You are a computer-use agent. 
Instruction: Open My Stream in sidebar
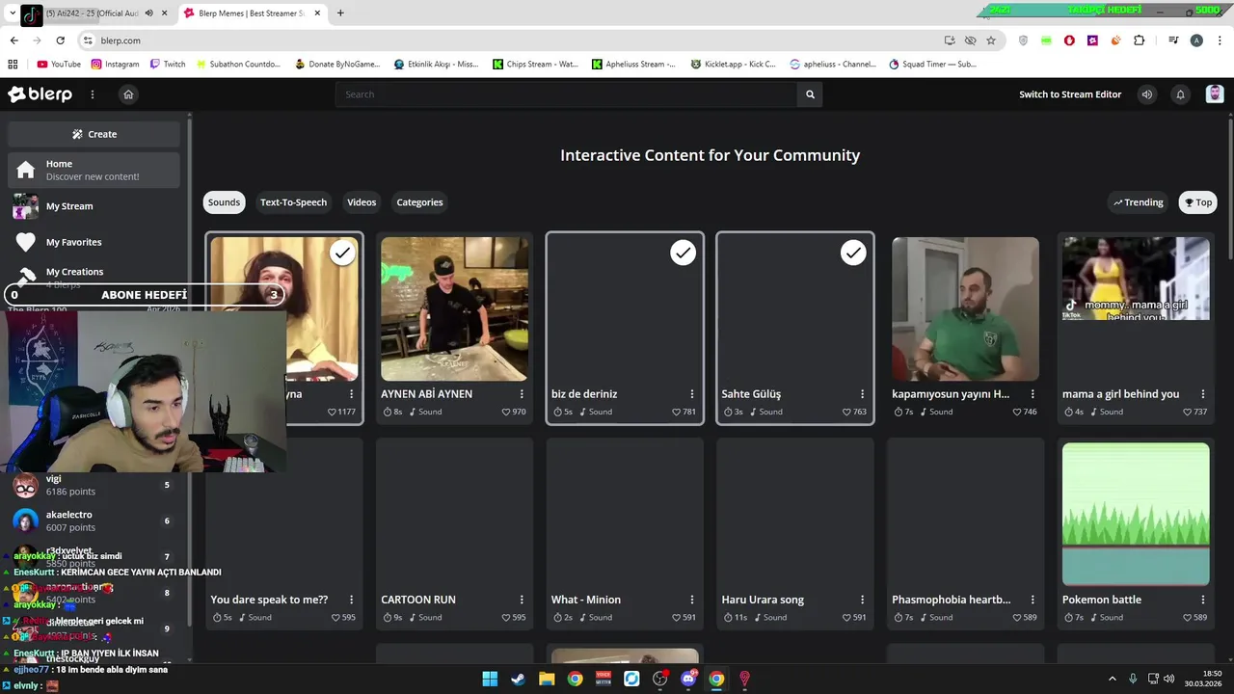94,206
